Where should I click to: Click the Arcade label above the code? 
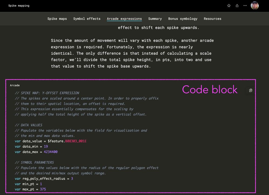(x=15, y=85)
